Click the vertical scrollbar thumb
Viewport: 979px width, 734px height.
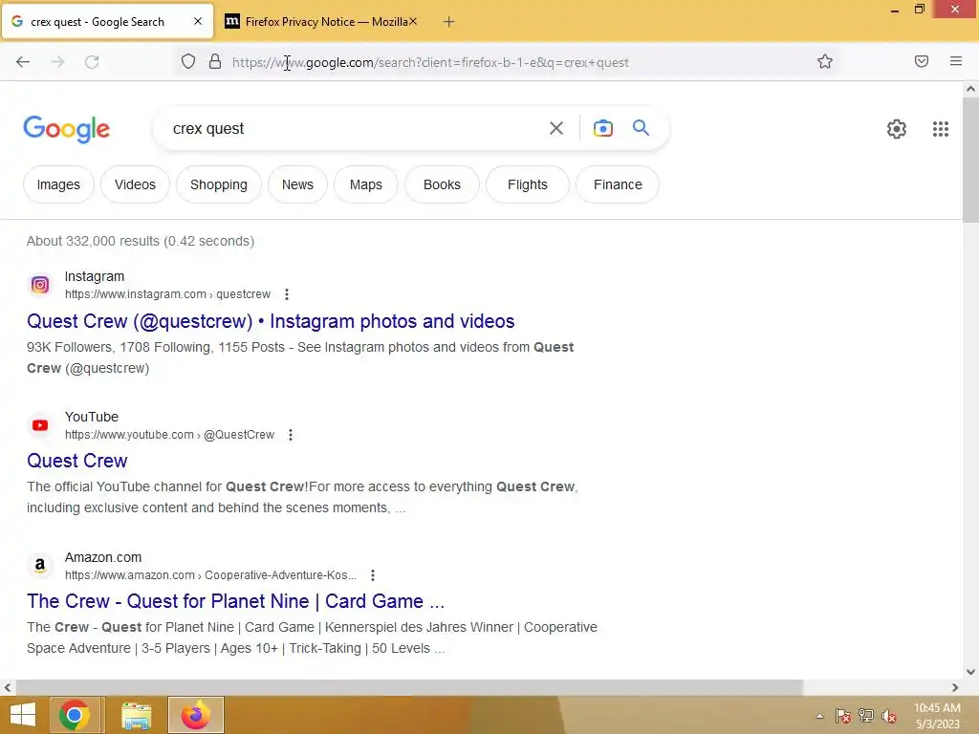click(970, 160)
